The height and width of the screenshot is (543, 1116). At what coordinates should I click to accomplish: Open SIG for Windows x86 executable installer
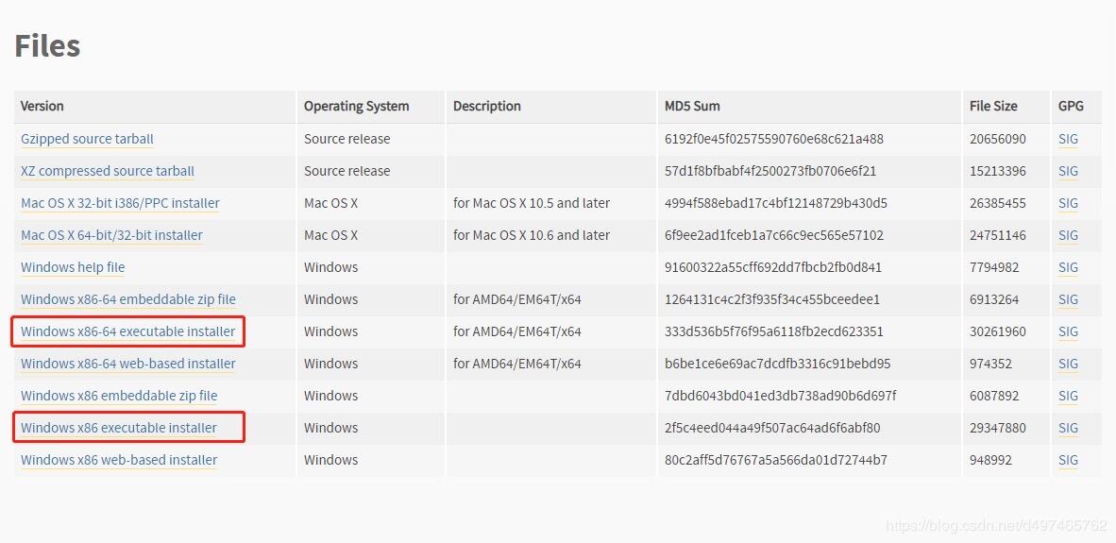coord(1068,428)
